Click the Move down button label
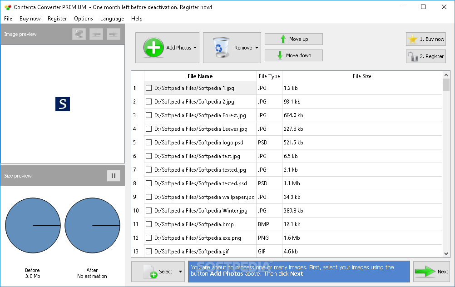Screen dimensions: 455x287 tap(299, 55)
